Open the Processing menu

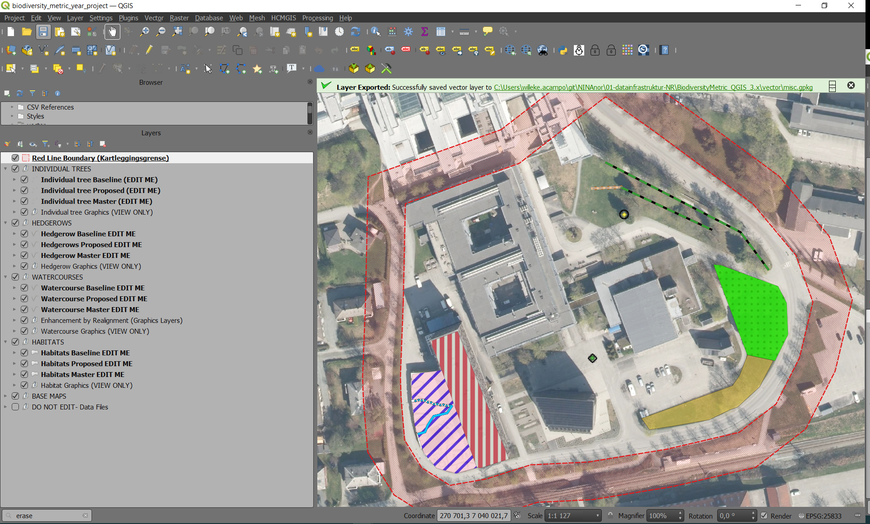click(x=317, y=18)
